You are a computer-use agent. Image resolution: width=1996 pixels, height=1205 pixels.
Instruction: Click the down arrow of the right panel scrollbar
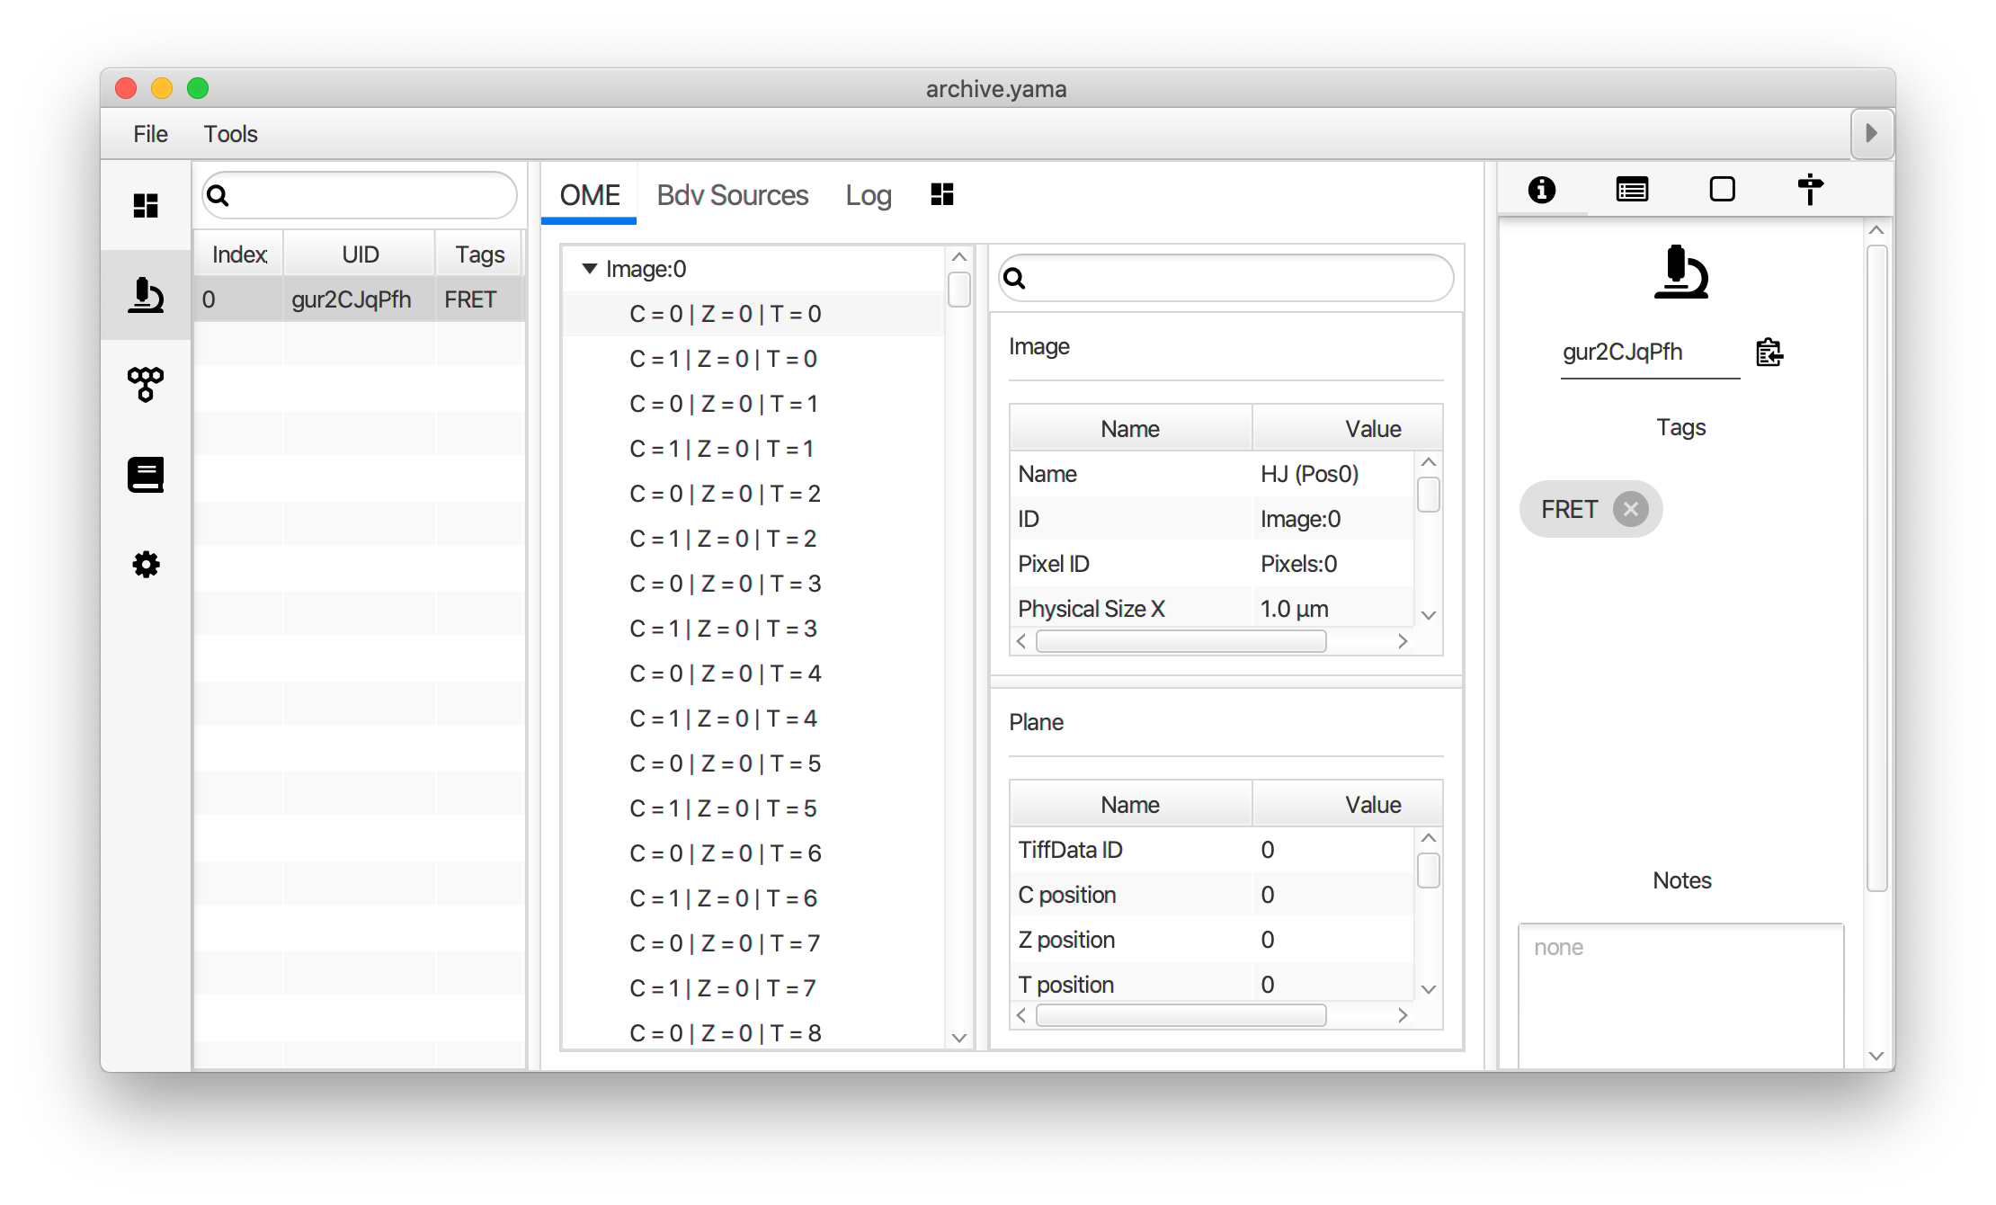coord(1876,1056)
